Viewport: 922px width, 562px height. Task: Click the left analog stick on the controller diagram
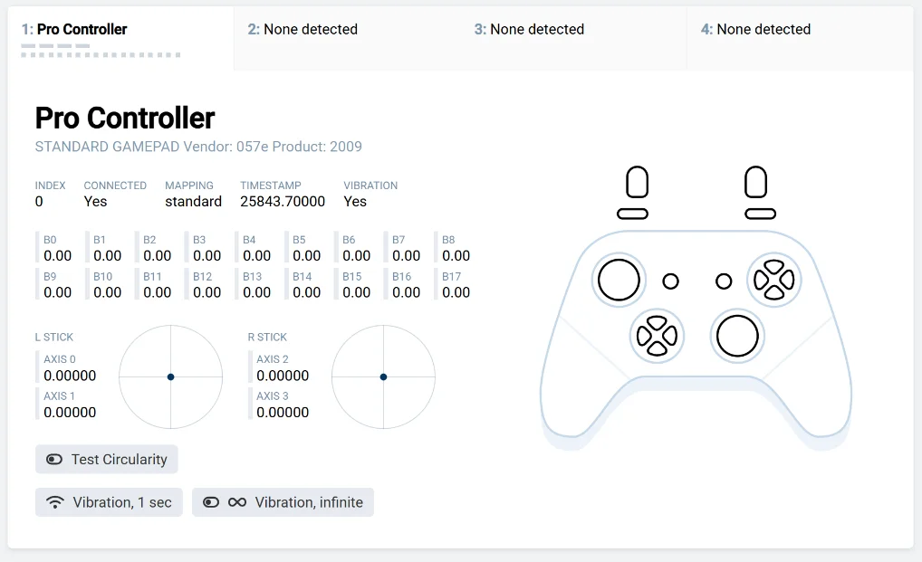coord(619,281)
